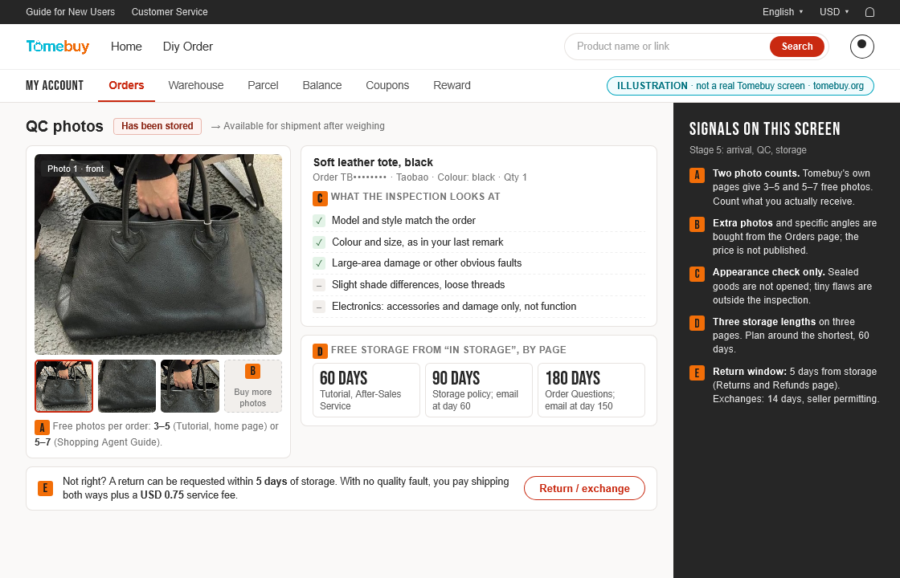The width and height of the screenshot is (900, 578).
Task: Open the Coupons tab
Action: (x=387, y=85)
